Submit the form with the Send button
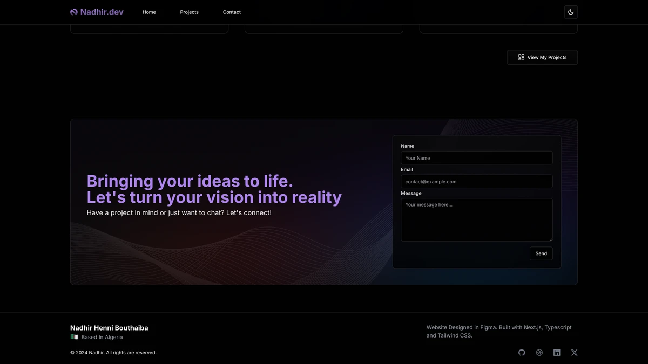Screen dimensions: 648x364 (x=541, y=253)
